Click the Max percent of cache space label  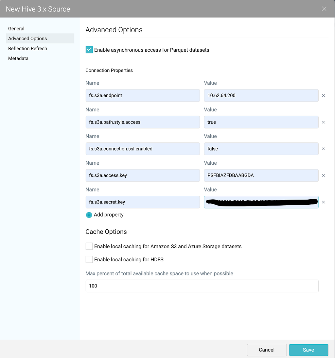(159, 273)
